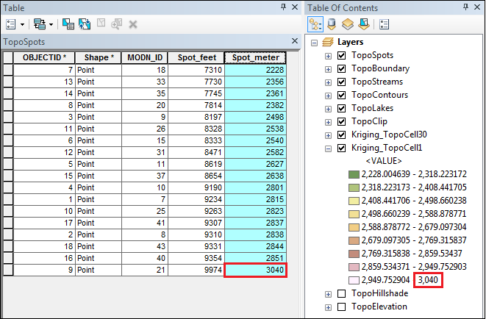Click the table's top-left select-all corner box
486x319 pixels.
point(8,57)
